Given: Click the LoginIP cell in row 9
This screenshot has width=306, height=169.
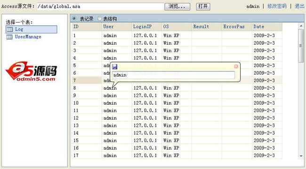Looking at the screenshot, I should (x=147, y=95).
